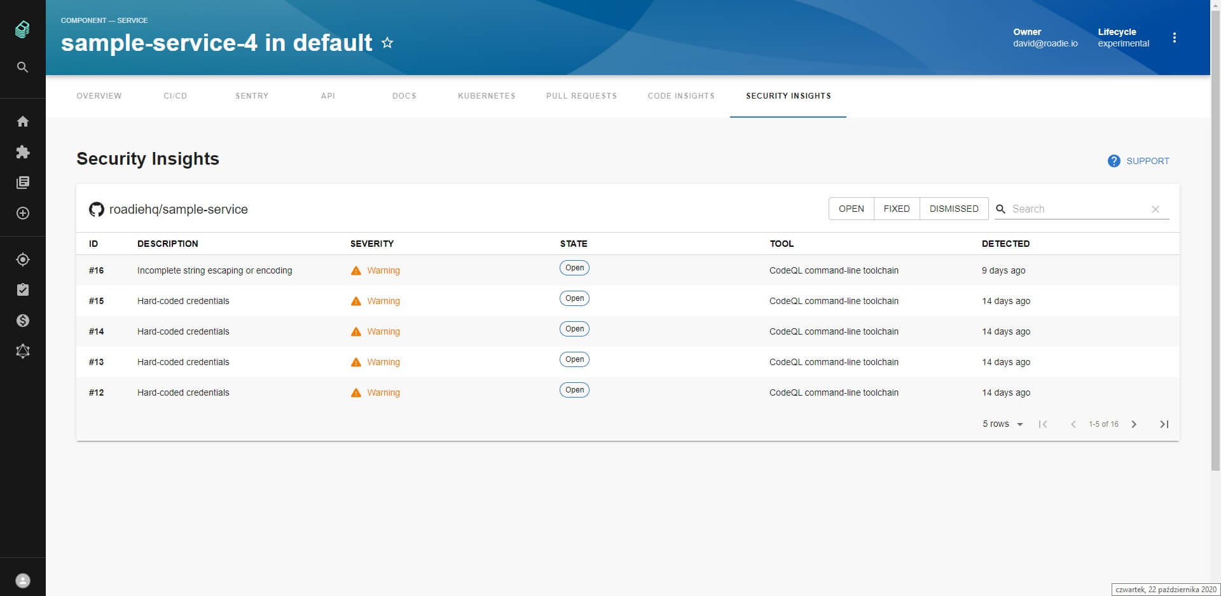The width and height of the screenshot is (1221, 596).
Task: Click the TOOL column header
Action: click(782, 244)
